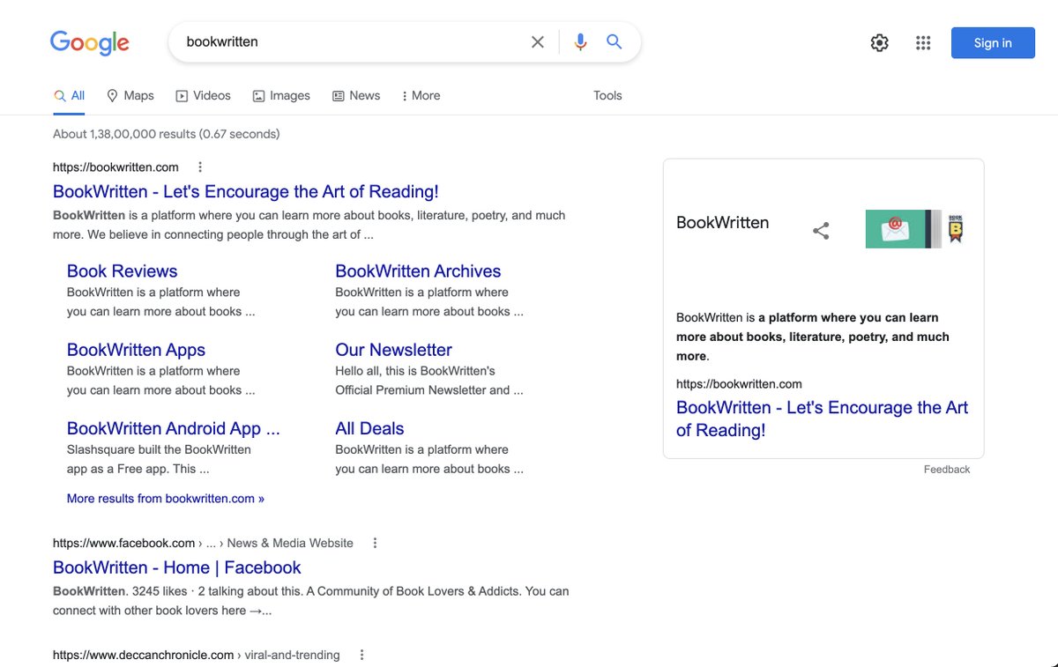
Task: Click the https://www.facebook.com result URL
Action: click(123, 543)
